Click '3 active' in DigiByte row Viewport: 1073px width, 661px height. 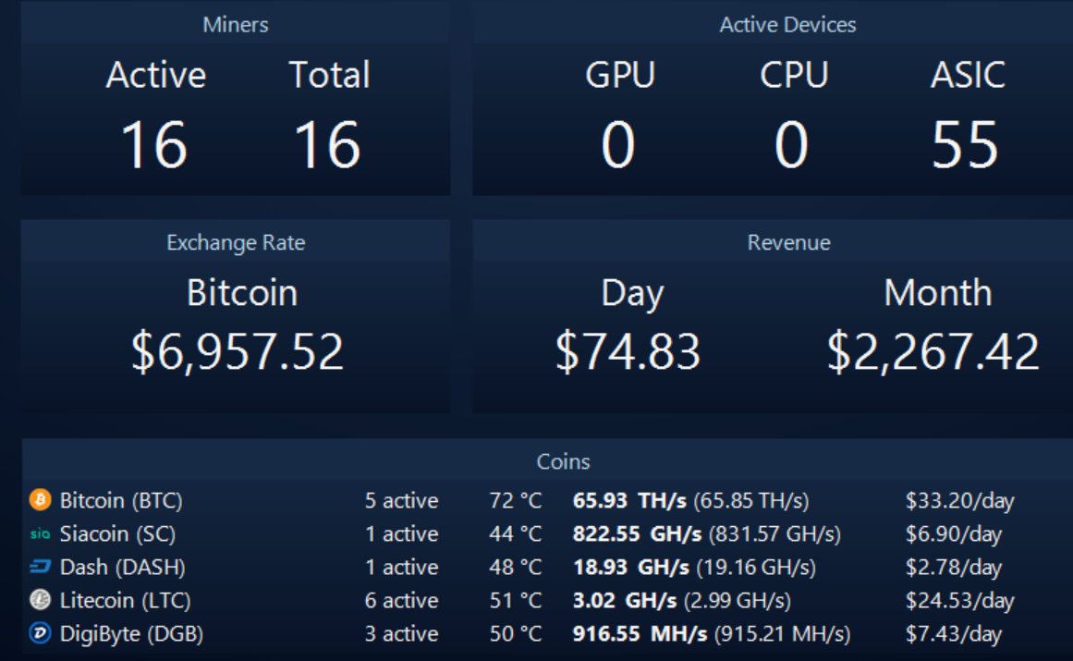coord(402,634)
